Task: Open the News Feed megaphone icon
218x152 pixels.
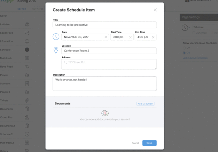Action: [x=27, y=67]
